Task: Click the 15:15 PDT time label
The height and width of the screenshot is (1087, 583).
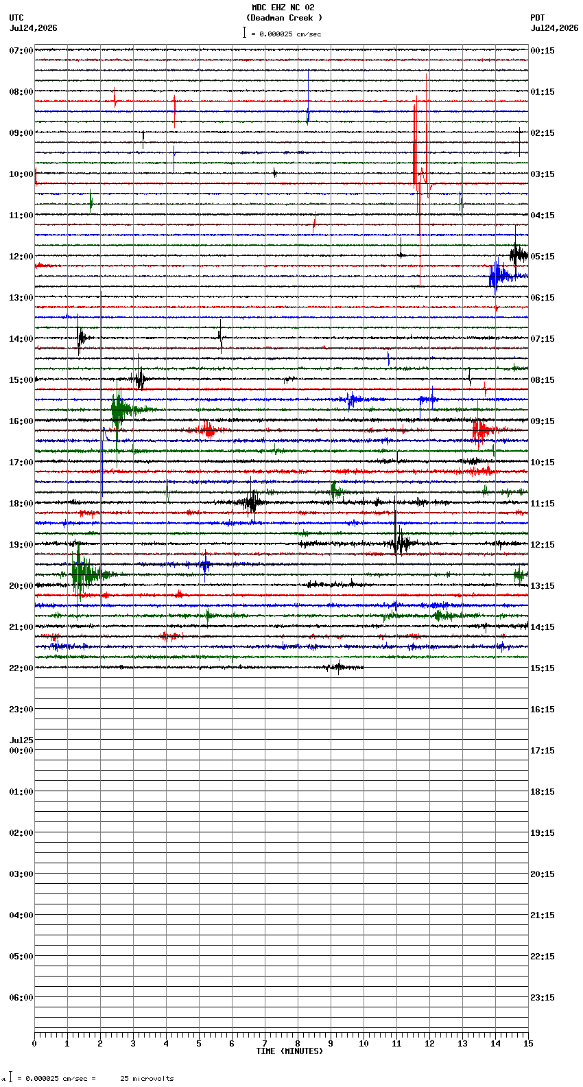Action: pos(543,668)
